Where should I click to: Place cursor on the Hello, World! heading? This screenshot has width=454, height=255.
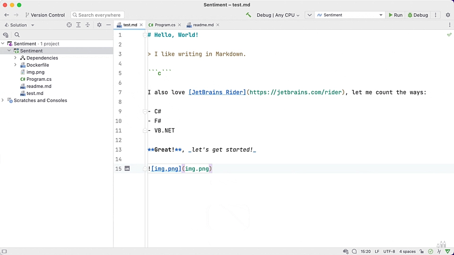tap(176, 35)
